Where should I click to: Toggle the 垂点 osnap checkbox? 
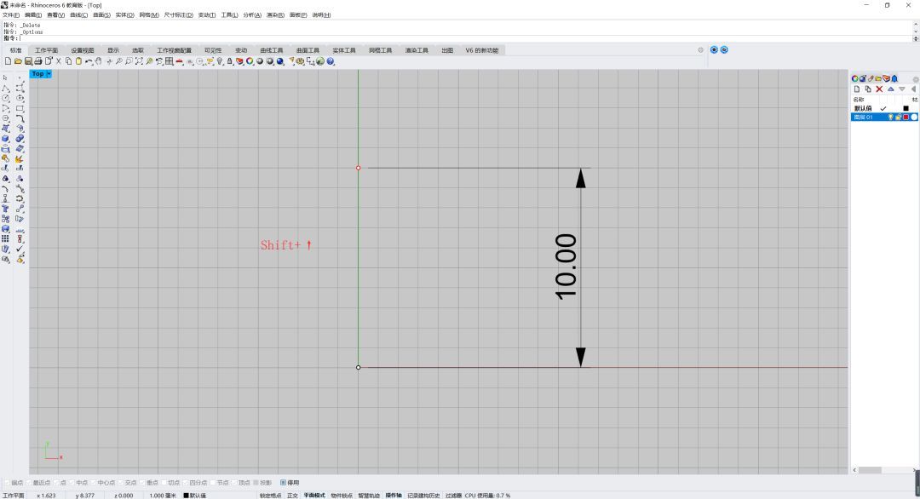tap(142, 483)
